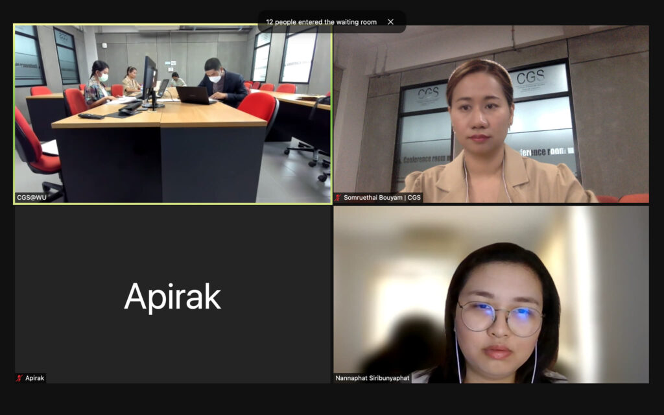The width and height of the screenshot is (664, 415).
Task: Open the '12 people entered the waiting room' message
Action: point(321,22)
